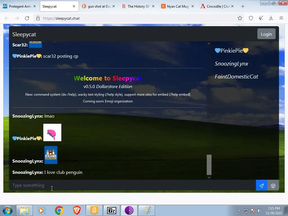Open the orange S app on taskbar
This screenshot has height=216, width=288.
coord(94,210)
